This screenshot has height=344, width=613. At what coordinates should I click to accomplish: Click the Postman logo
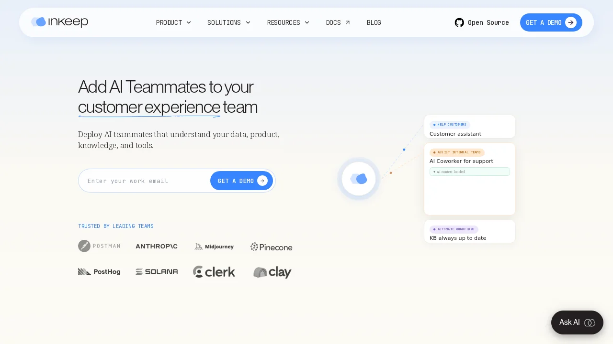tap(99, 246)
